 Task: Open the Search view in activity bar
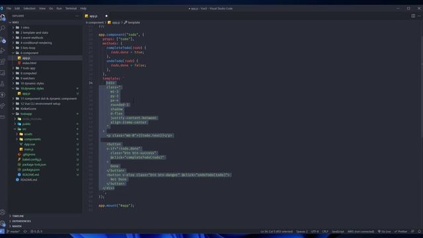pos(3,28)
